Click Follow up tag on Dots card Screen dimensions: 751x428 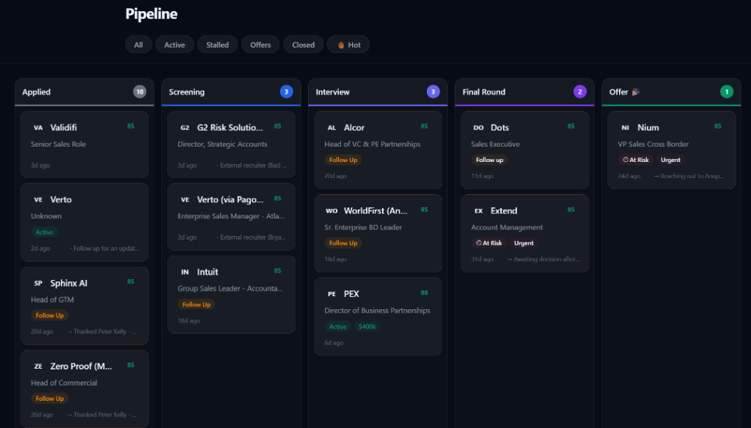(489, 160)
